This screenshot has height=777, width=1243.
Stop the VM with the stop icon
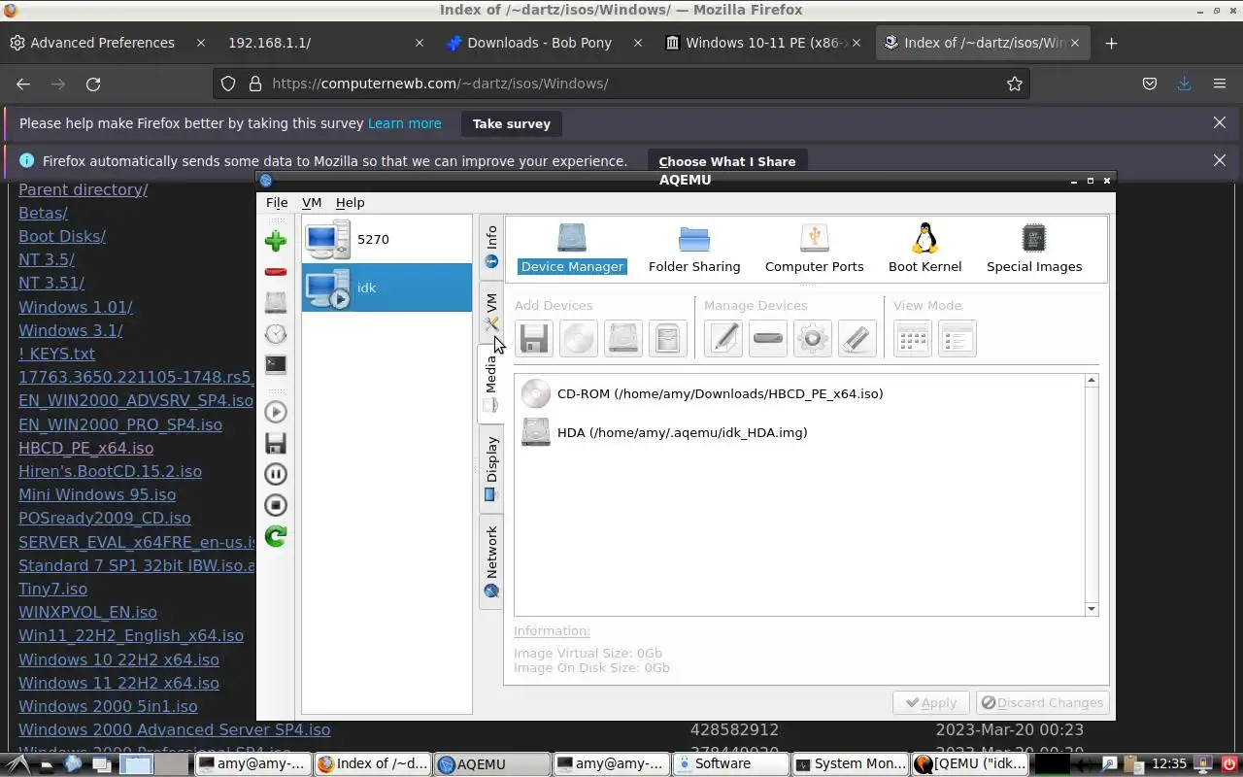[276, 505]
